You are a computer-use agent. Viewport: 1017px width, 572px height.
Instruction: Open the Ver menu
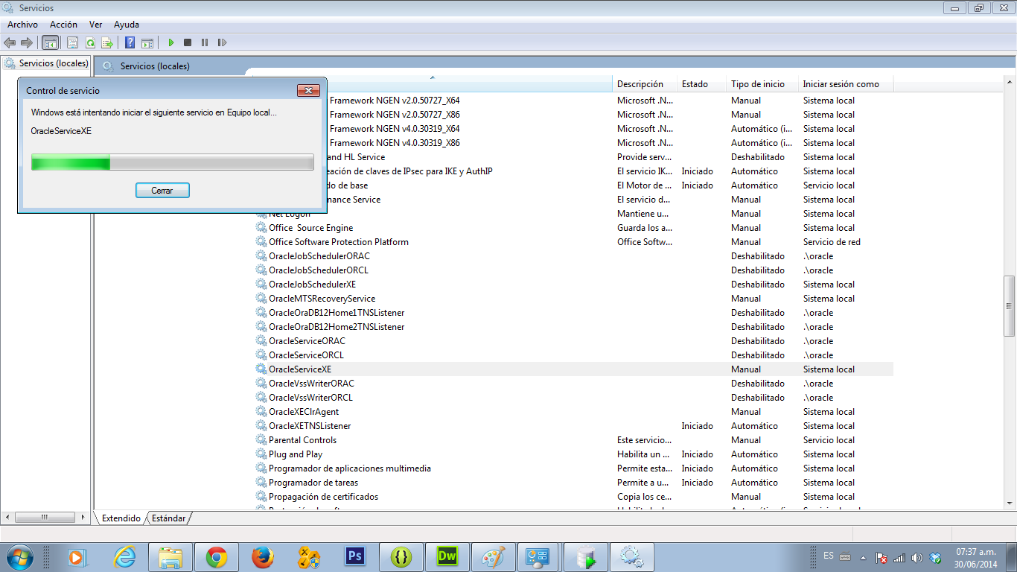point(95,24)
